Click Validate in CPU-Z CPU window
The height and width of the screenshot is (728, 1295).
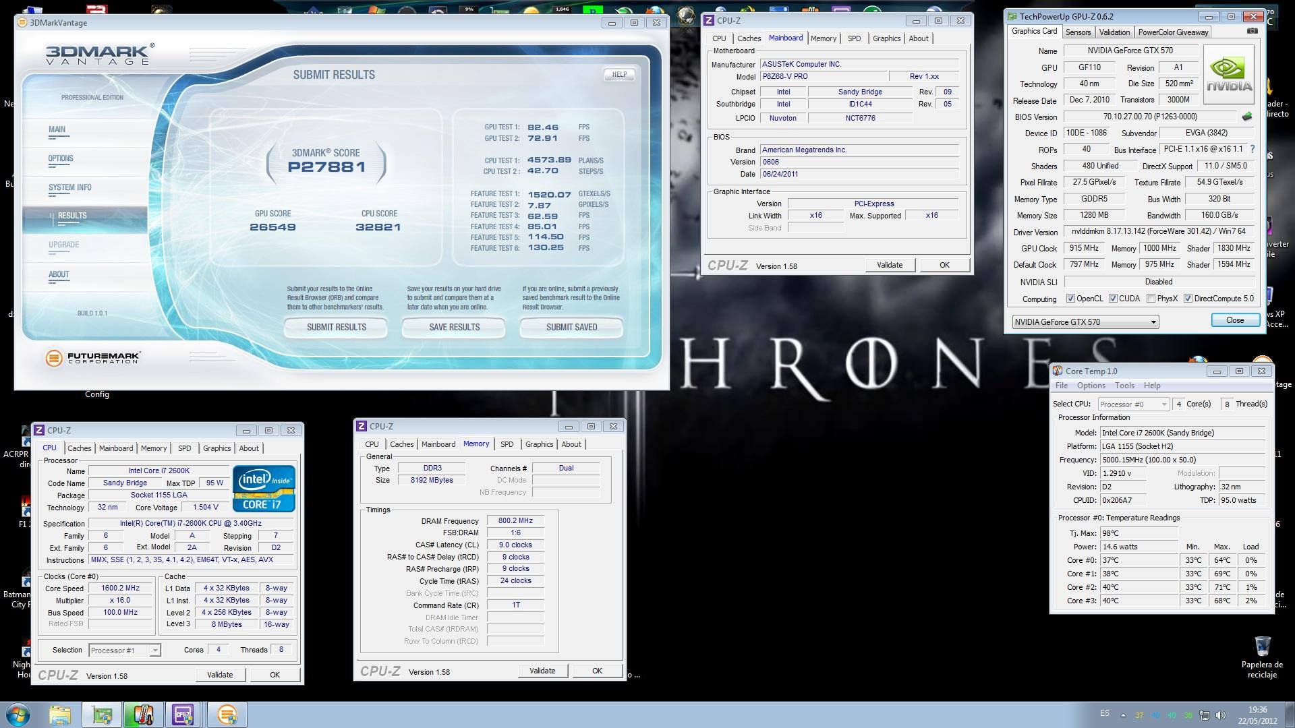click(x=220, y=675)
